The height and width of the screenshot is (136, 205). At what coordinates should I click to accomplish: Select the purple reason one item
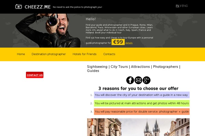tap(142, 95)
